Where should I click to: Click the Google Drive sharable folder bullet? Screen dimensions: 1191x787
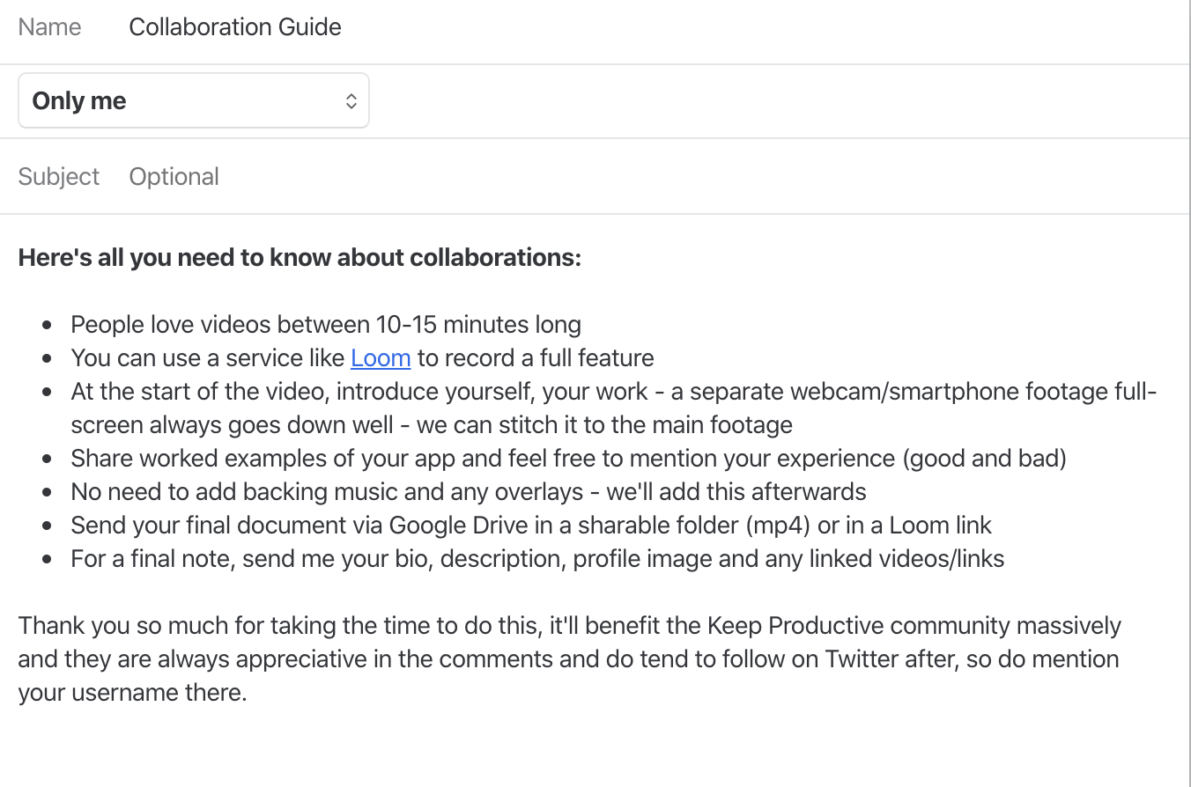coord(531,526)
